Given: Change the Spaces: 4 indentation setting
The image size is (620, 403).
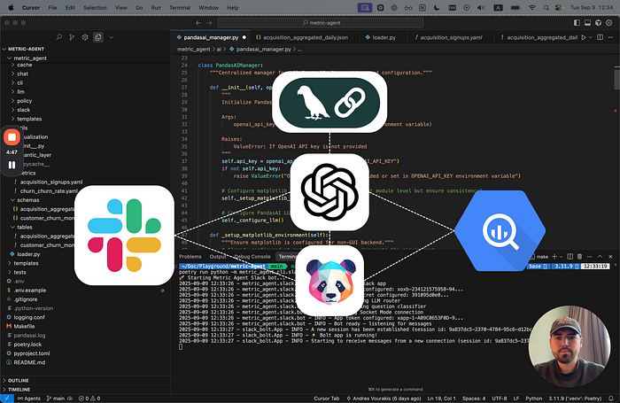Looking at the screenshot, I should 474,399.
